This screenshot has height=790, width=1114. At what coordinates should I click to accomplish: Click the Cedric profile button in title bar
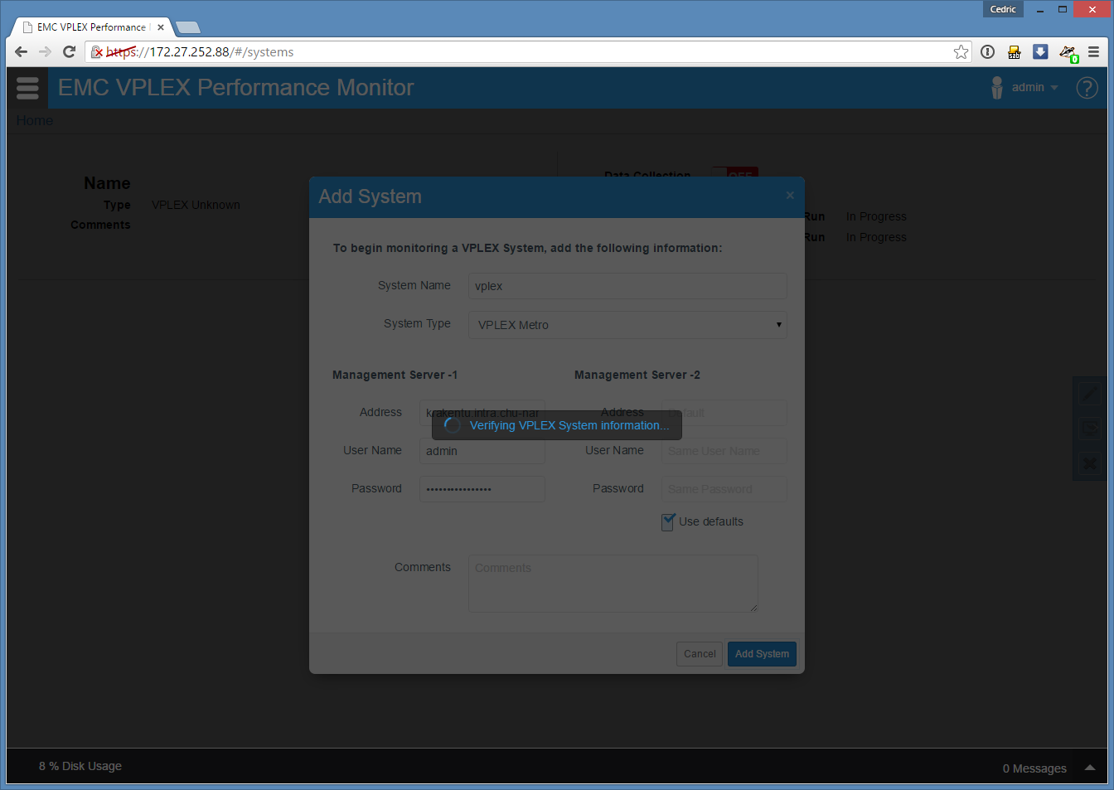coord(1003,9)
